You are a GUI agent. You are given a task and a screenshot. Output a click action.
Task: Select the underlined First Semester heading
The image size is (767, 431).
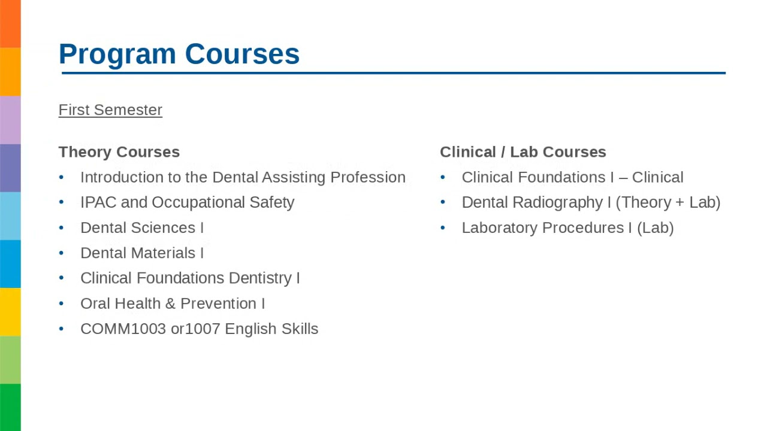(110, 110)
